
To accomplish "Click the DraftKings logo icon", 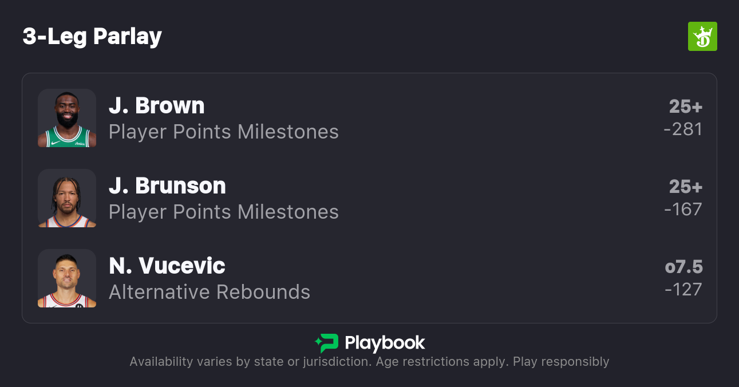I will click(702, 37).
